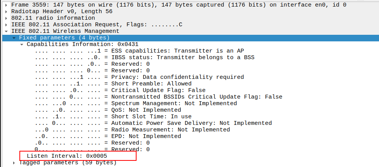Expand the Tagged parameters (59 bytes) arrow

click(14, 163)
